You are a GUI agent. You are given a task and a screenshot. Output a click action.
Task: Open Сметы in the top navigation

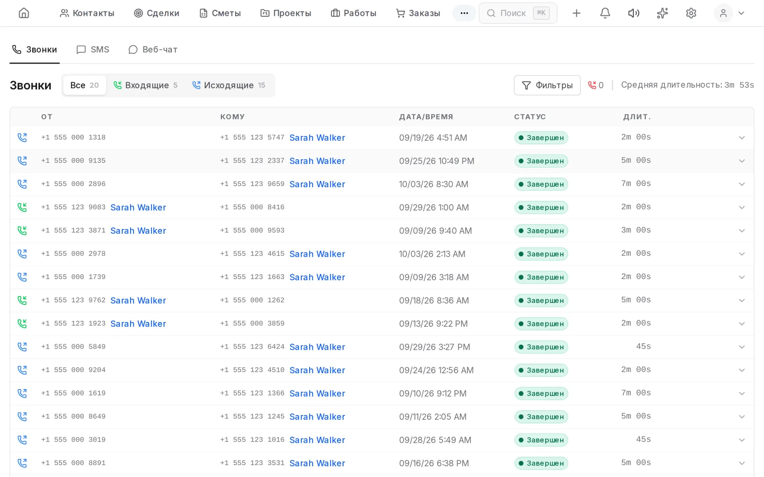[220, 13]
